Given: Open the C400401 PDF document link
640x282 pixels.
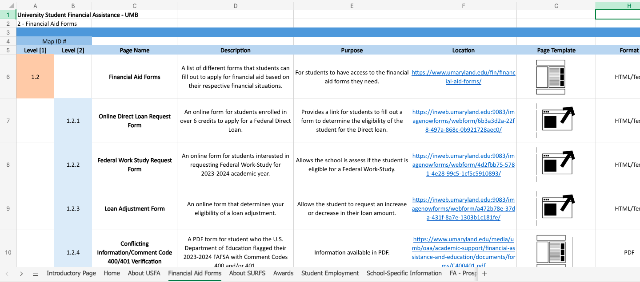Looking at the screenshot, I should point(464,252).
